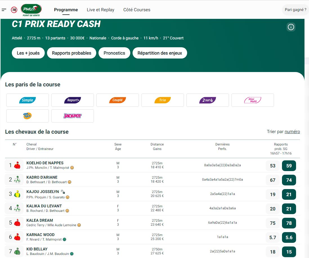Image resolution: width=309 pixels, height=258 pixels.
Task: Click the C1 PRIX READY CASH title
Action: click(56, 24)
